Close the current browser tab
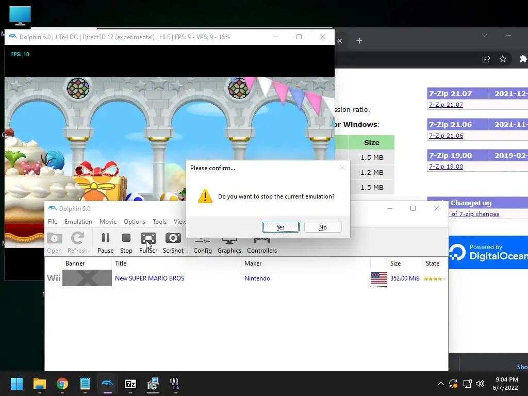 (340, 41)
